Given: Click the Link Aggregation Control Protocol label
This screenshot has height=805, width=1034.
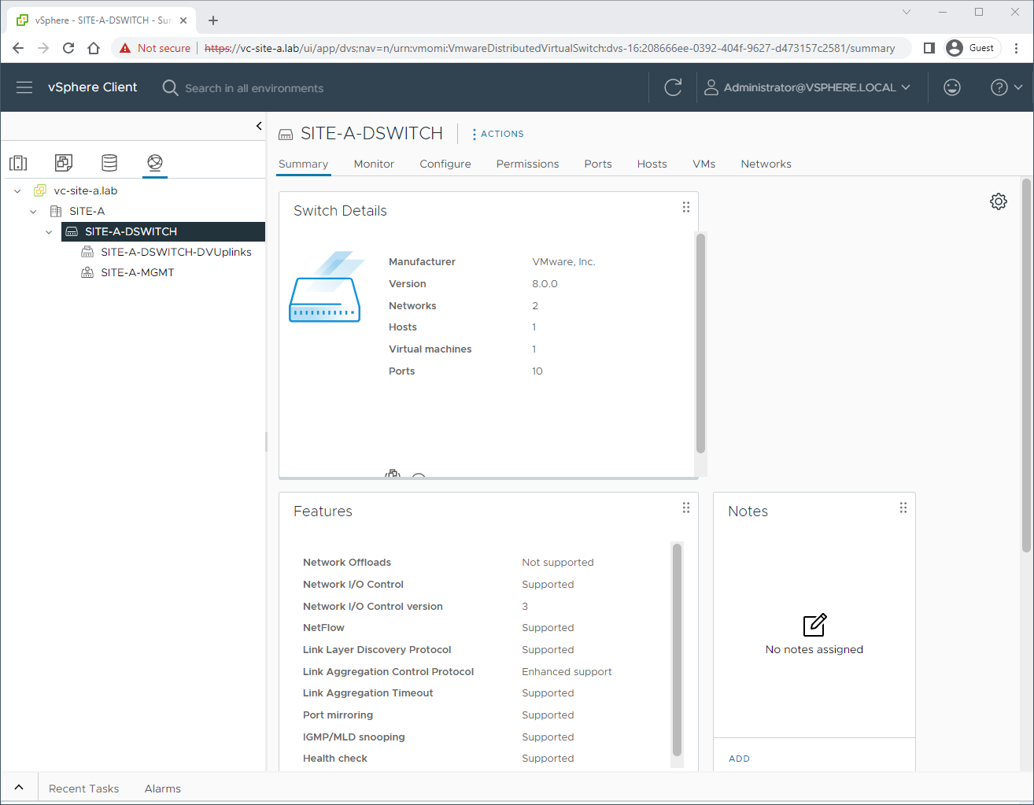Looking at the screenshot, I should 388,671.
